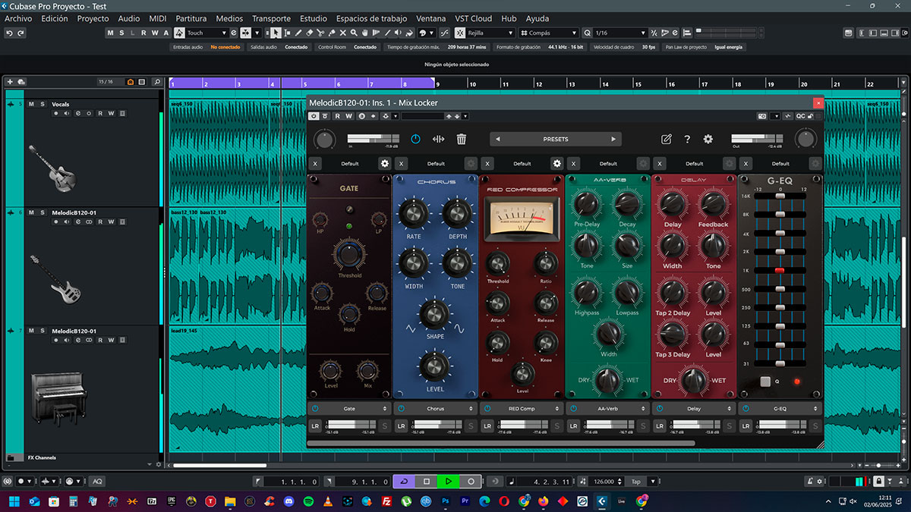This screenshot has height=512, width=911.
Task: Toggle plugin window activate power button
Action: tap(314, 116)
